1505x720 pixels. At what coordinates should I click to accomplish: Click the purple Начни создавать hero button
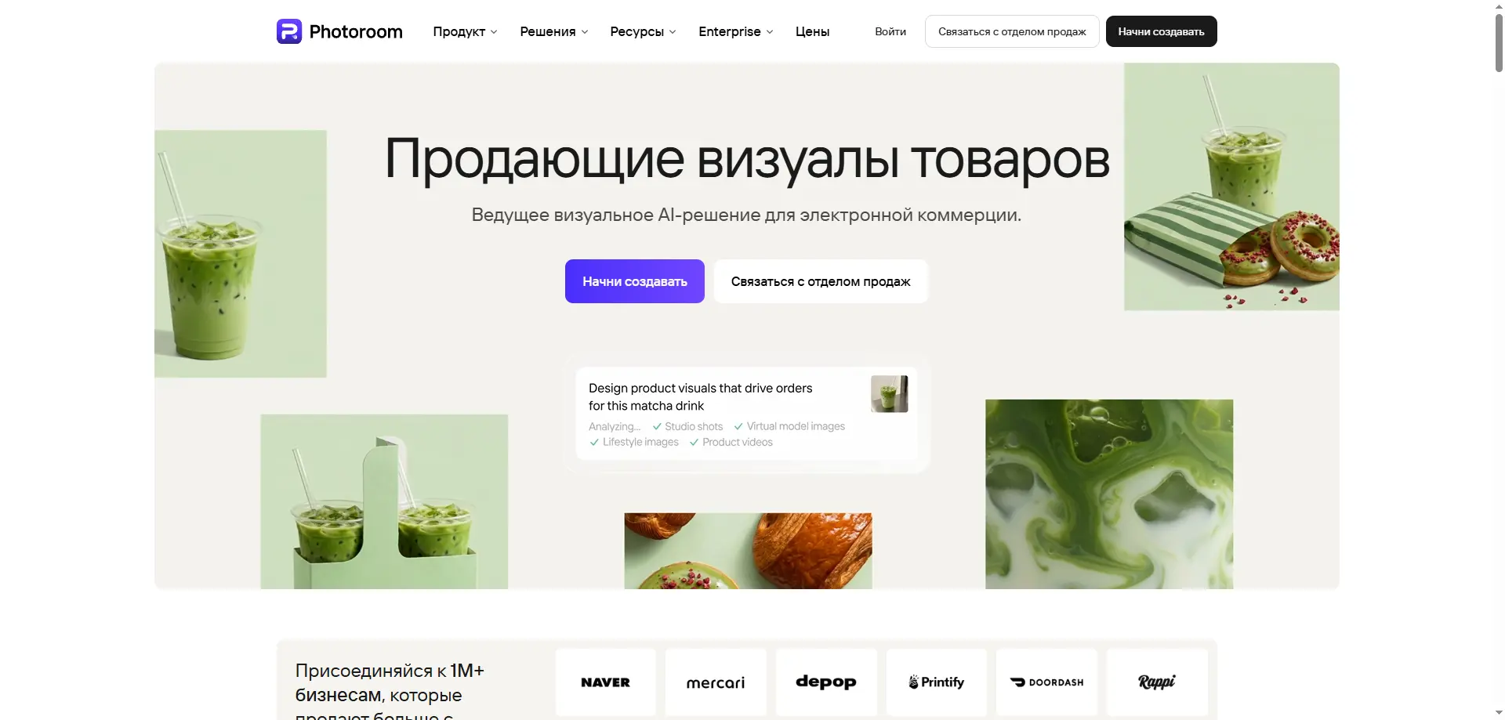pyautogui.click(x=634, y=281)
